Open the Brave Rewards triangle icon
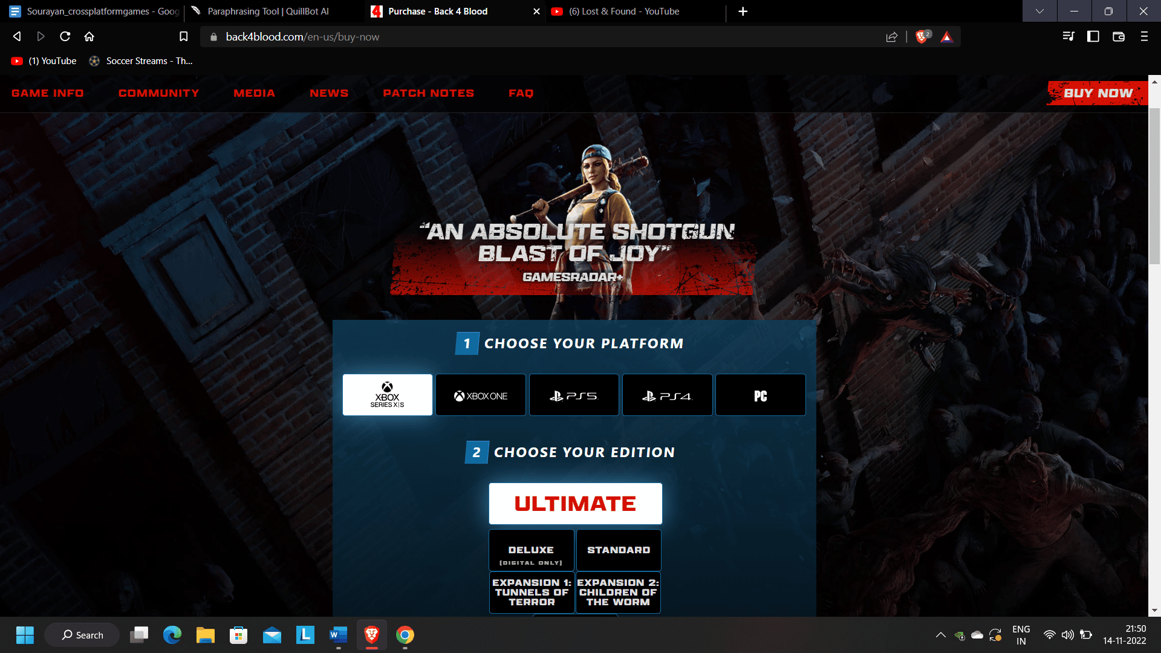 (x=946, y=36)
